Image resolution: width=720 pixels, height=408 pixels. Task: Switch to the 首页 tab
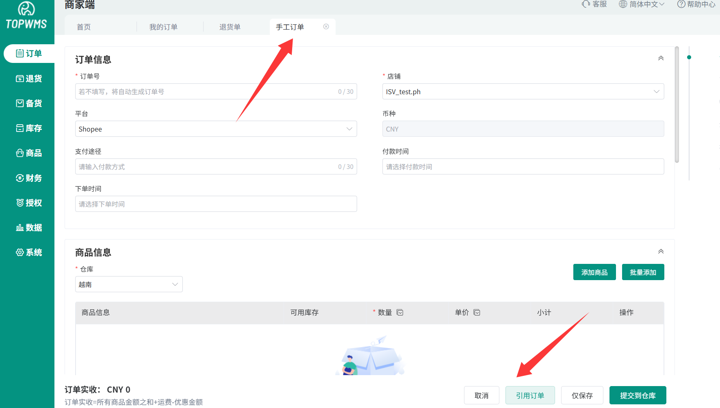point(84,27)
